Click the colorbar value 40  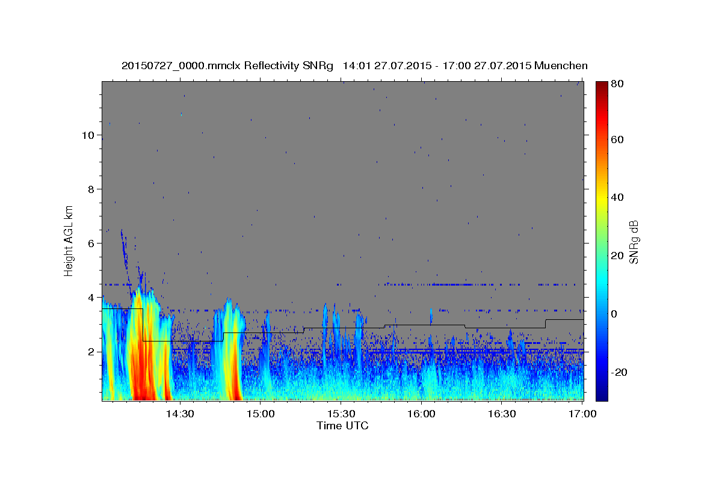617,197
